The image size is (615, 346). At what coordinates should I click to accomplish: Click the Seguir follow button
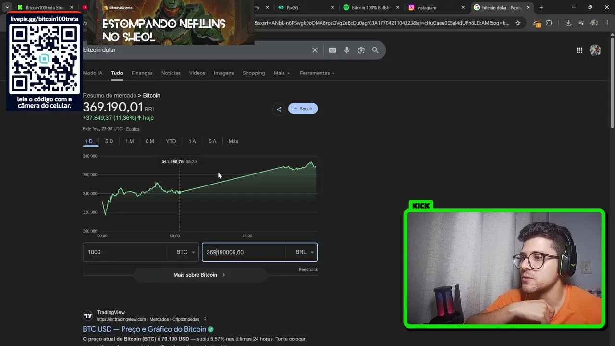tap(303, 109)
